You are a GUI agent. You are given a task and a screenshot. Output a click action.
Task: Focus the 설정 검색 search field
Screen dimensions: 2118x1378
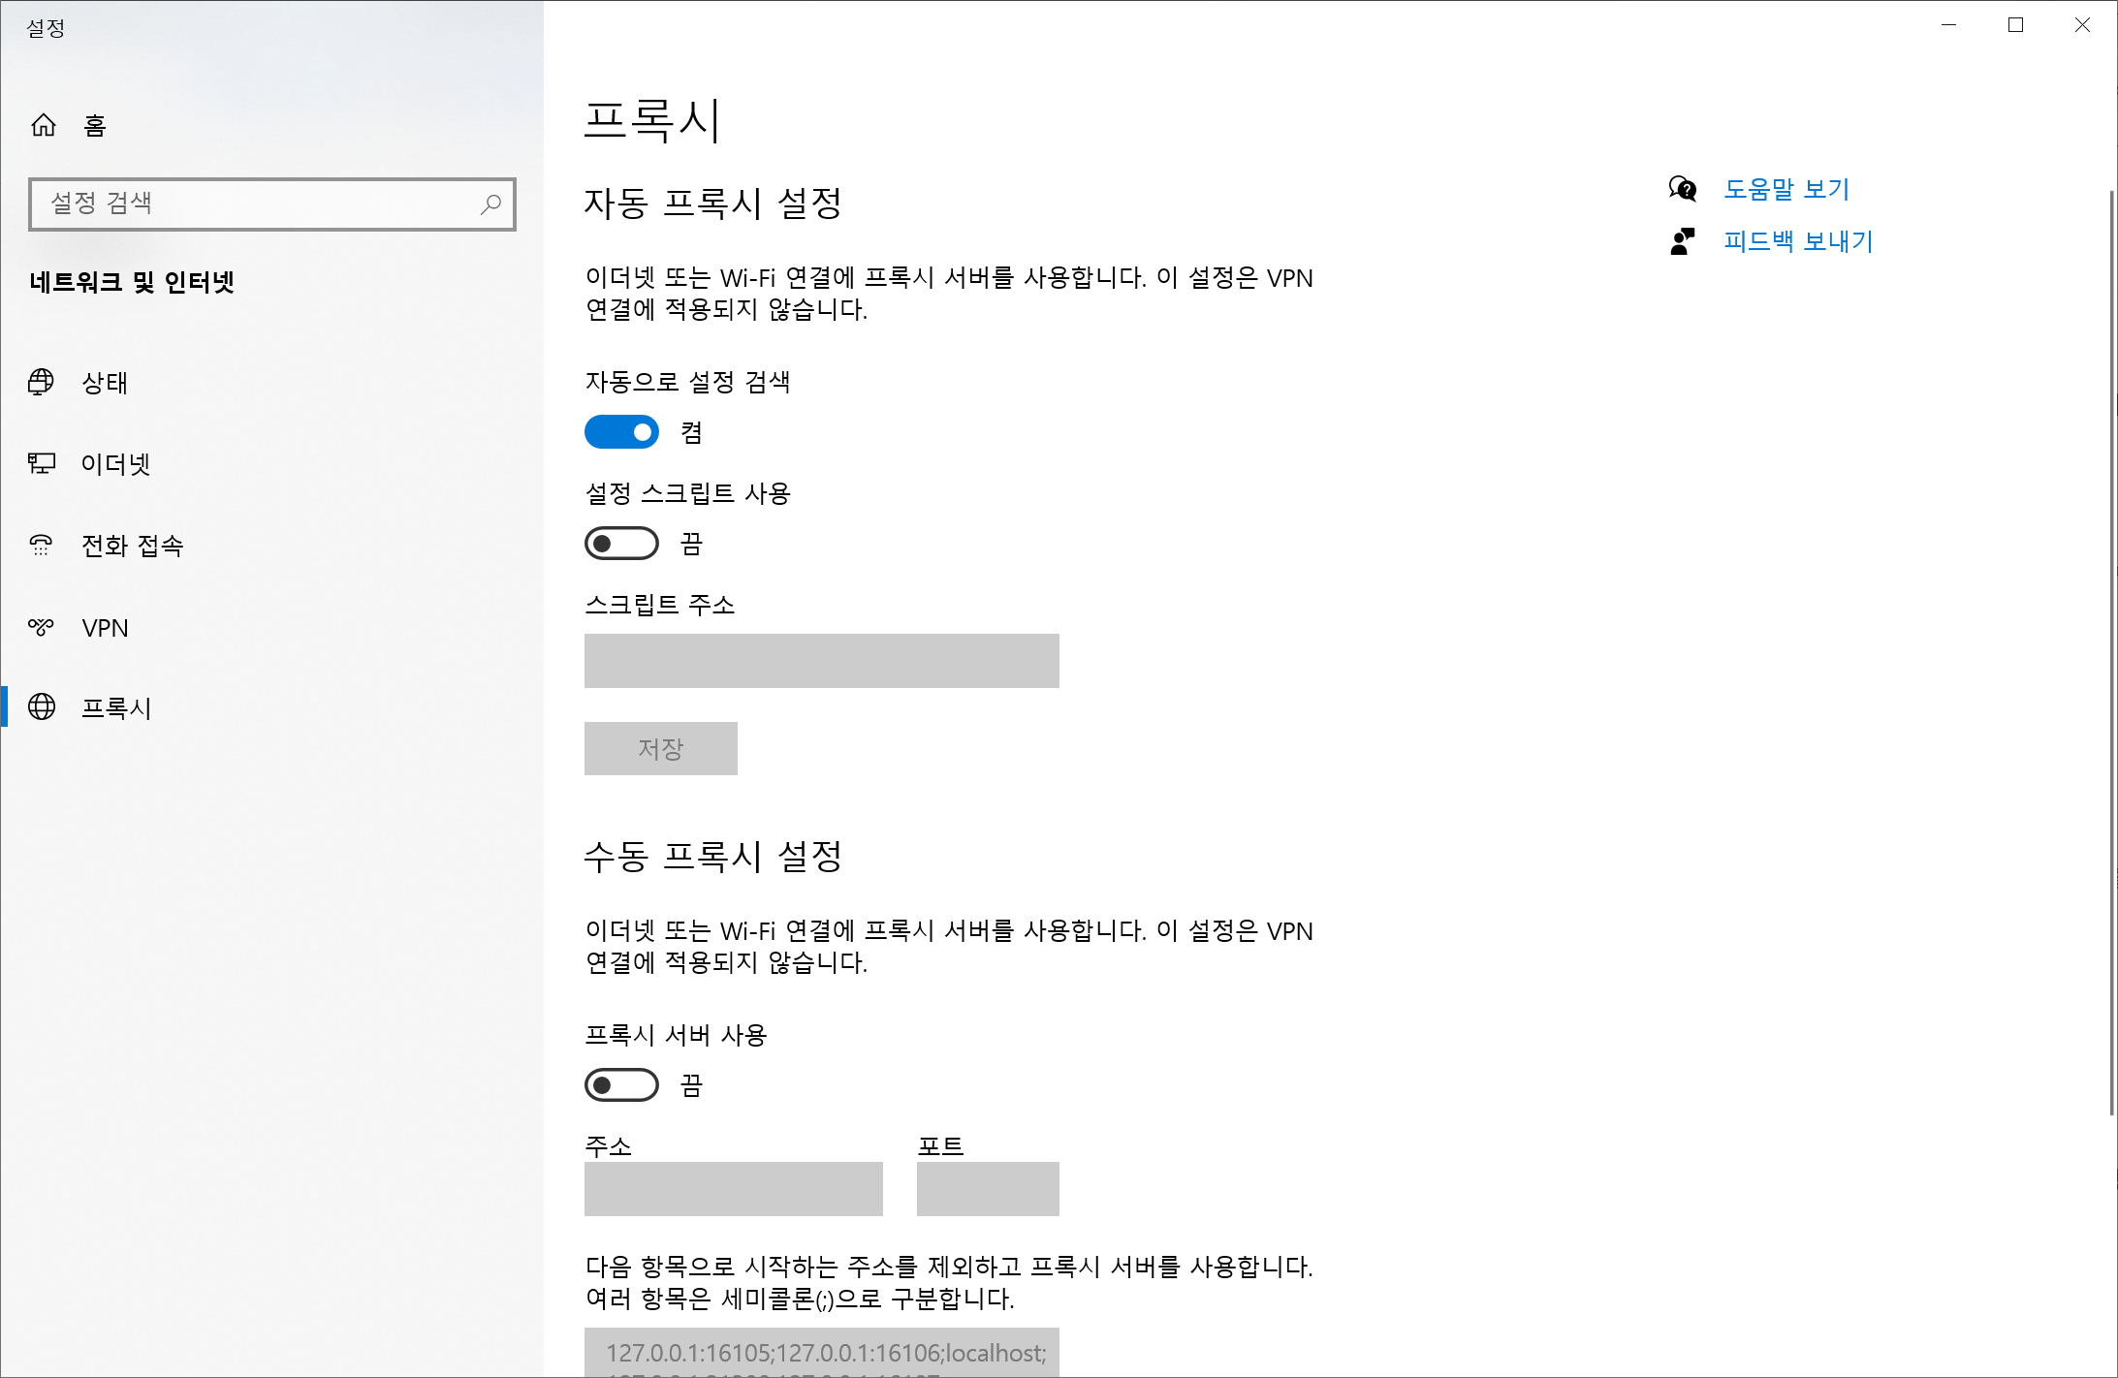pos(272,204)
